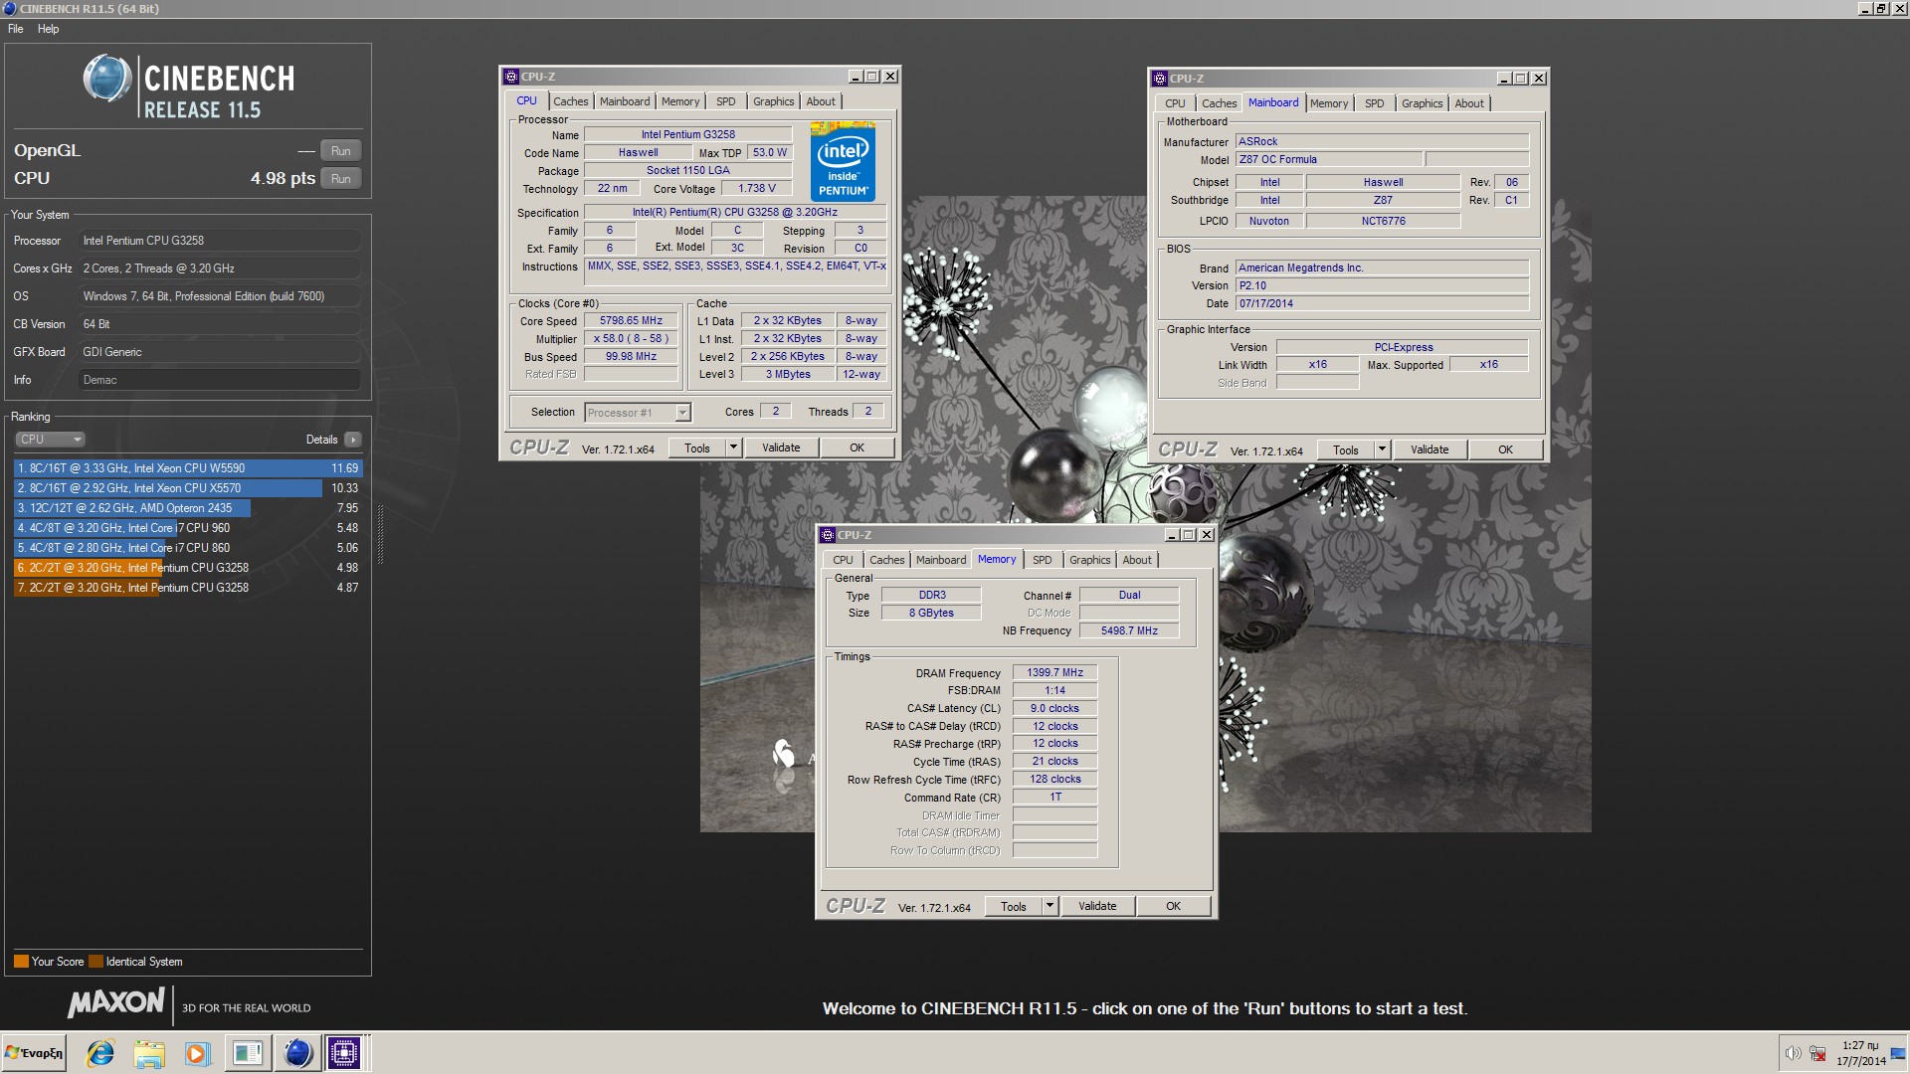
Task: Click CPU-Z title icon of CPU tab window
Action: pyautogui.click(x=511, y=77)
